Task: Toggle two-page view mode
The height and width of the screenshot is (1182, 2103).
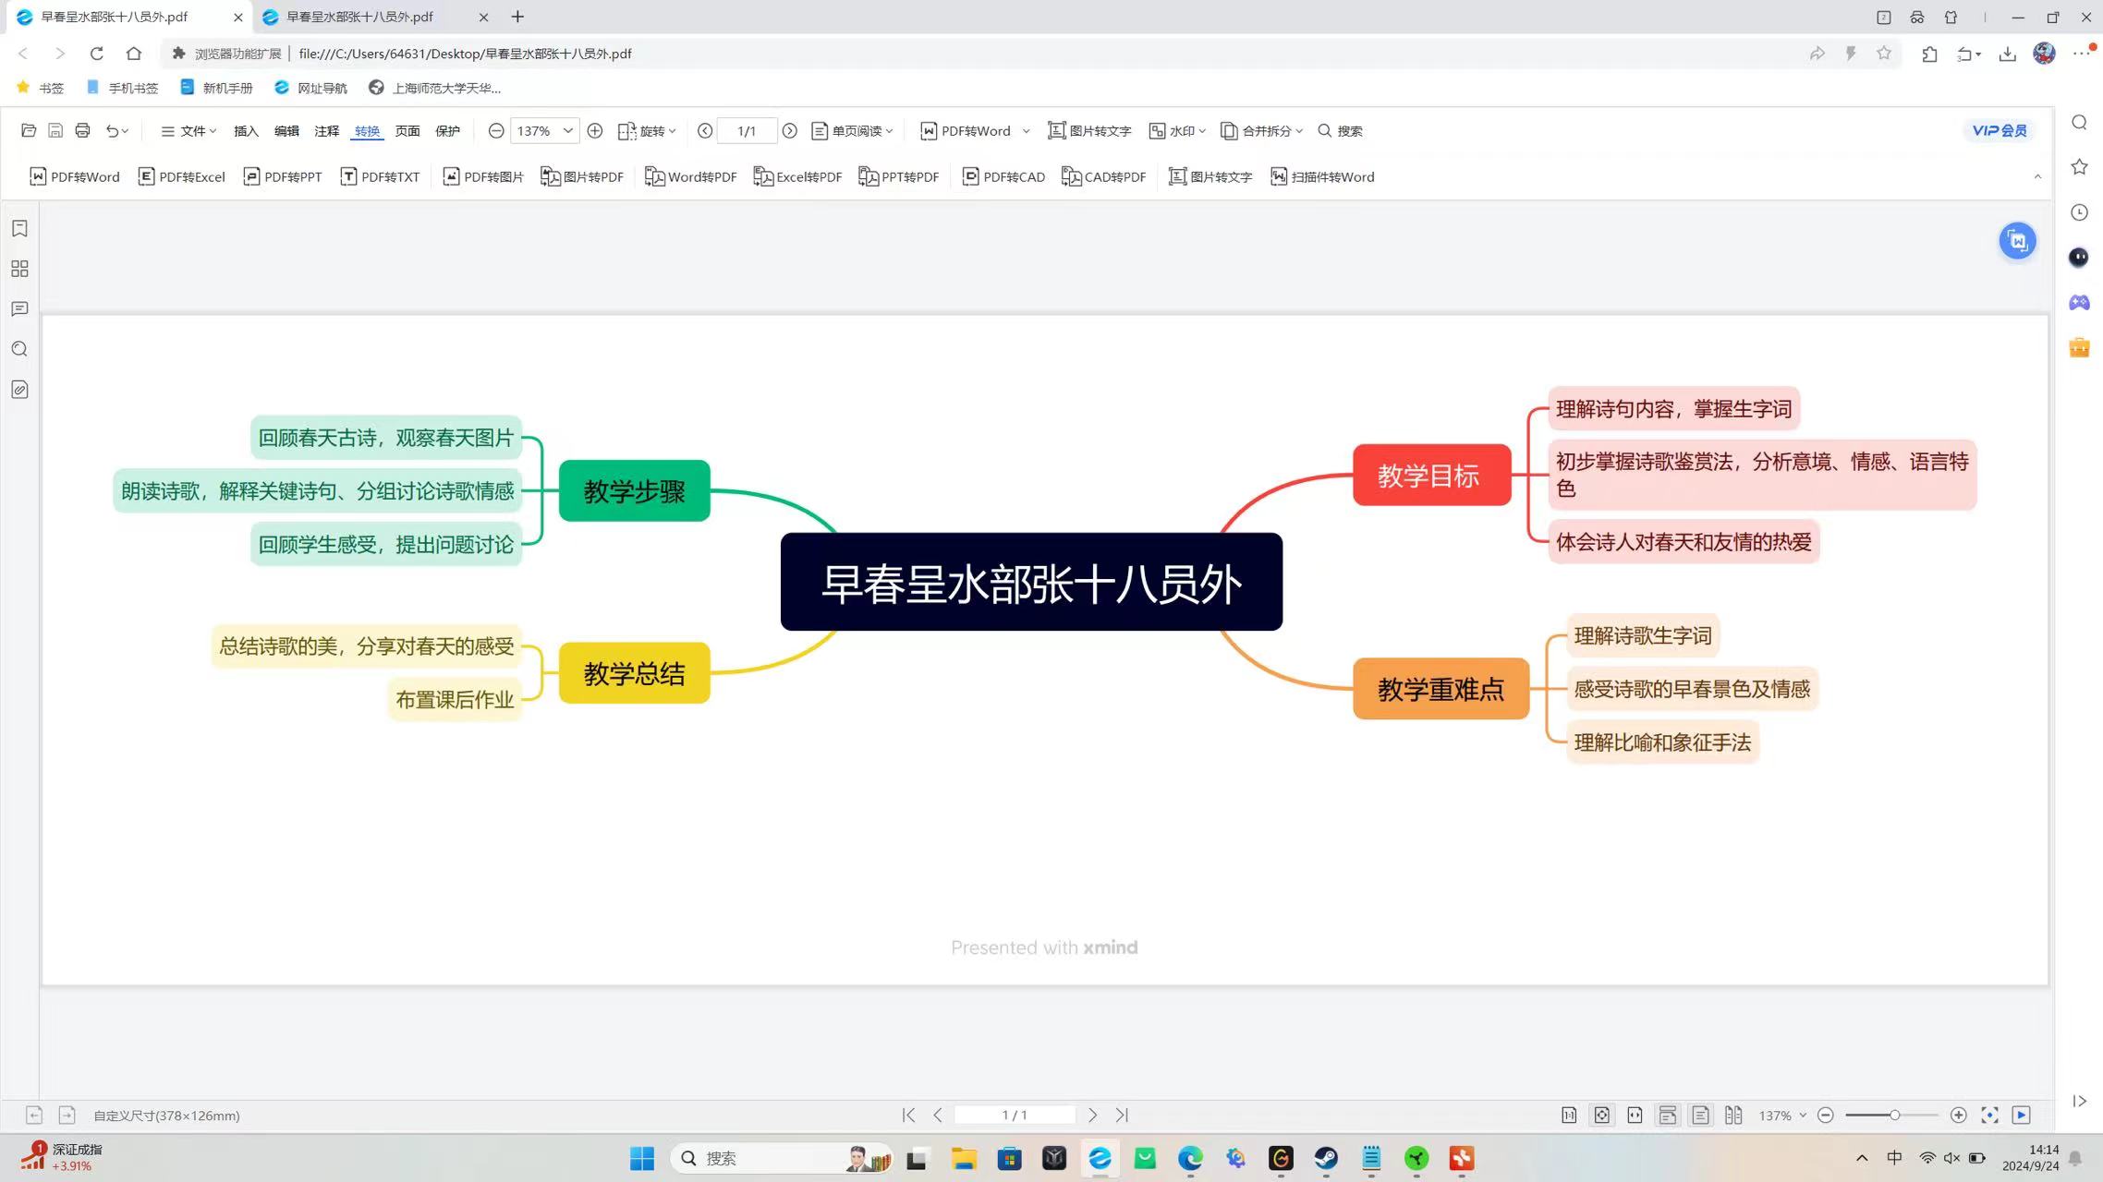Action: (1732, 1115)
